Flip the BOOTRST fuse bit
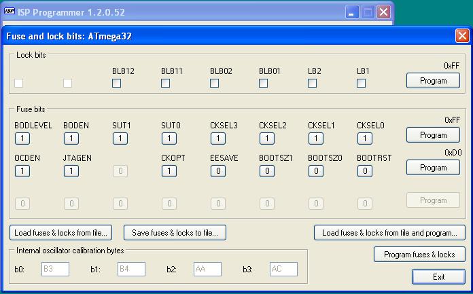 (x=365, y=171)
